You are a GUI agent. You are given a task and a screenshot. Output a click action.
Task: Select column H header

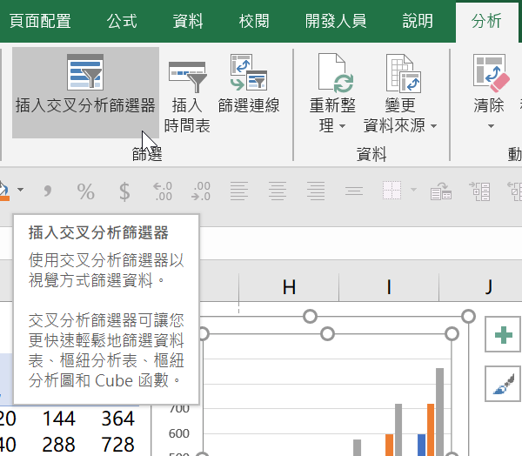289,287
